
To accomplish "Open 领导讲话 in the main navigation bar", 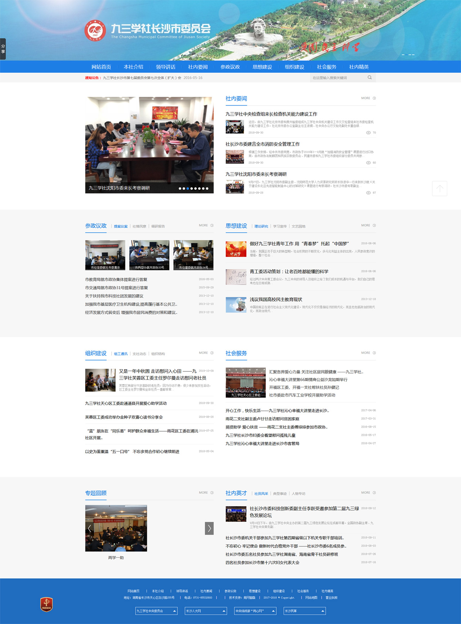I will [x=165, y=67].
